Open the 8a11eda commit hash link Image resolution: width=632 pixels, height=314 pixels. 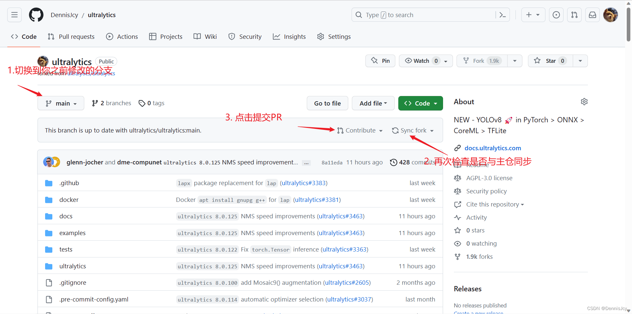332,163
